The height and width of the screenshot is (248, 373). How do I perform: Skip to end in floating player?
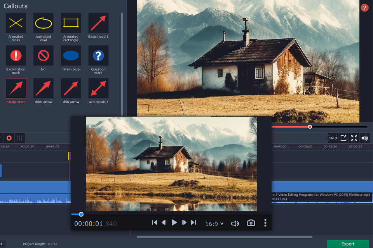coord(193,222)
